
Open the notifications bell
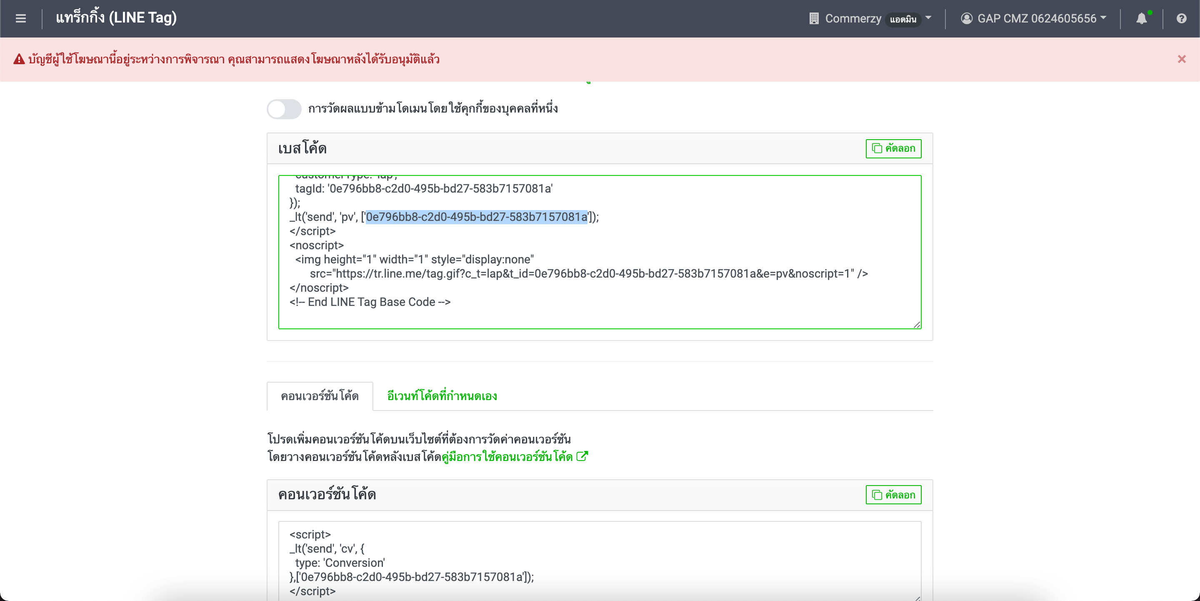click(1141, 19)
